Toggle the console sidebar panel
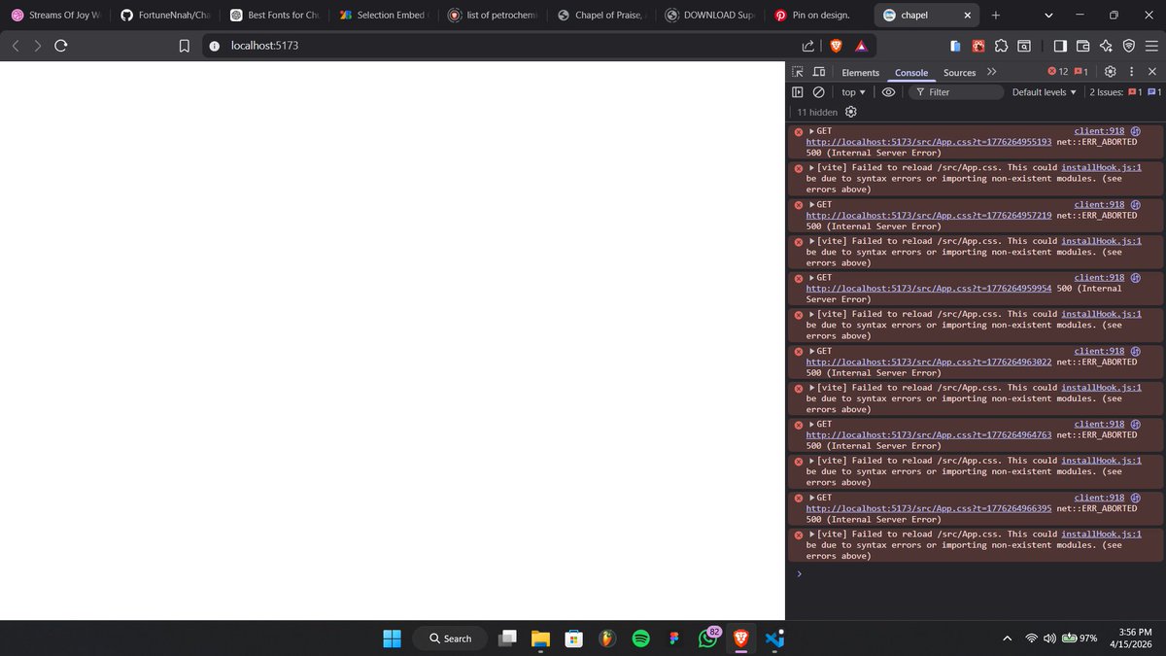The image size is (1166, 656). point(798,92)
